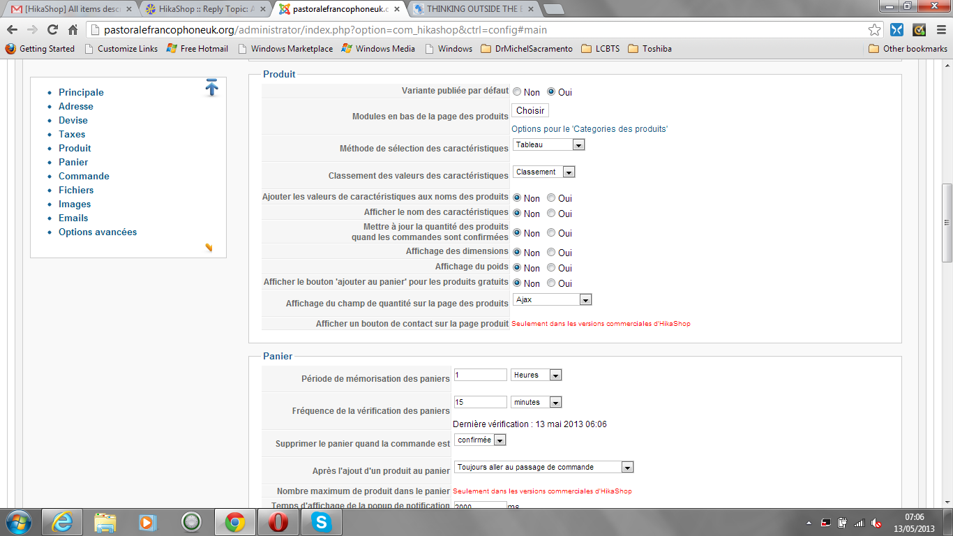The height and width of the screenshot is (536, 953).
Task: Open a new browser tab
Action: (553, 9)
